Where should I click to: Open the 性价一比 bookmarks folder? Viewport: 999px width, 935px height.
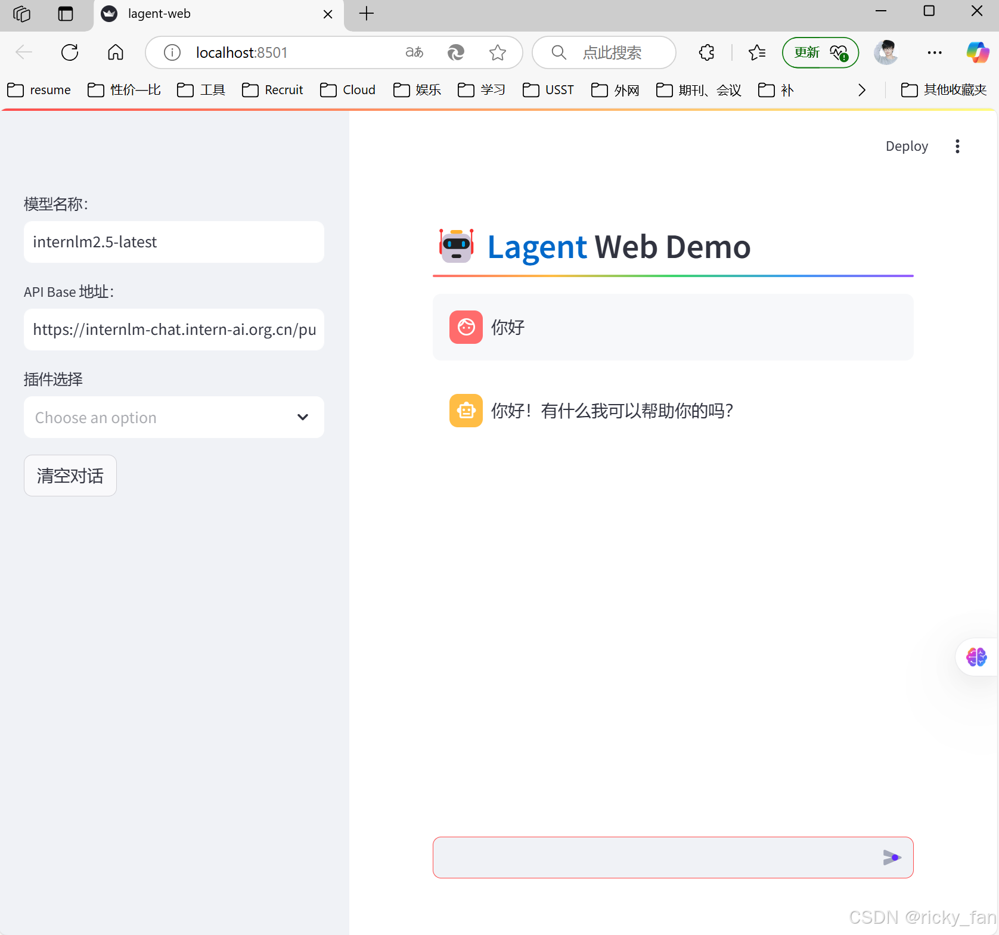124,90
